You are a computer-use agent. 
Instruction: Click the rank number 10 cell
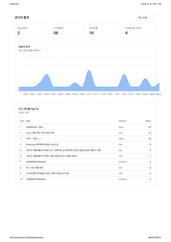click(x=21, y=179)
